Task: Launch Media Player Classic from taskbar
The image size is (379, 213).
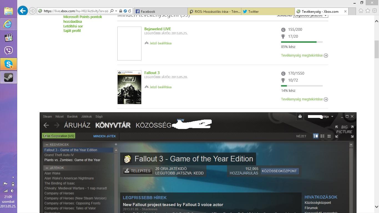Action: point(9,37)
